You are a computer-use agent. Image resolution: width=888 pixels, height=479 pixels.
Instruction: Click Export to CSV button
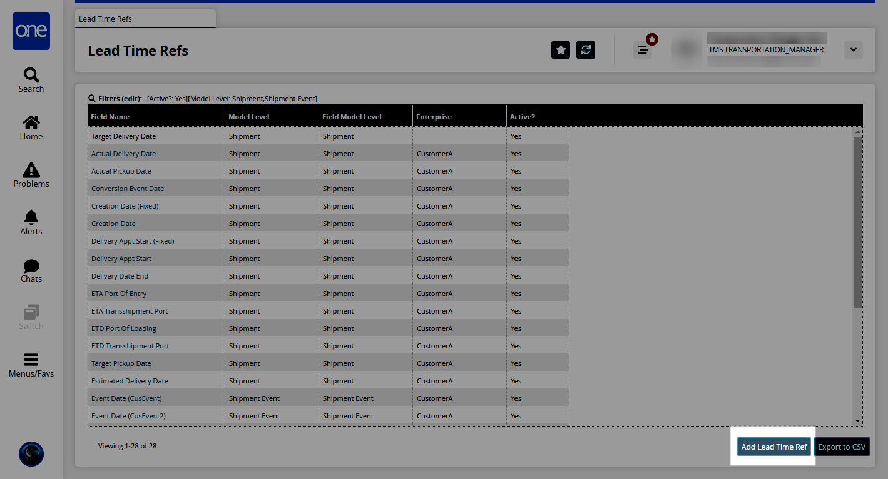(x=842, y=447)
